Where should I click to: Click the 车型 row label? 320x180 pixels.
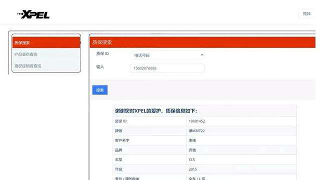119,159
